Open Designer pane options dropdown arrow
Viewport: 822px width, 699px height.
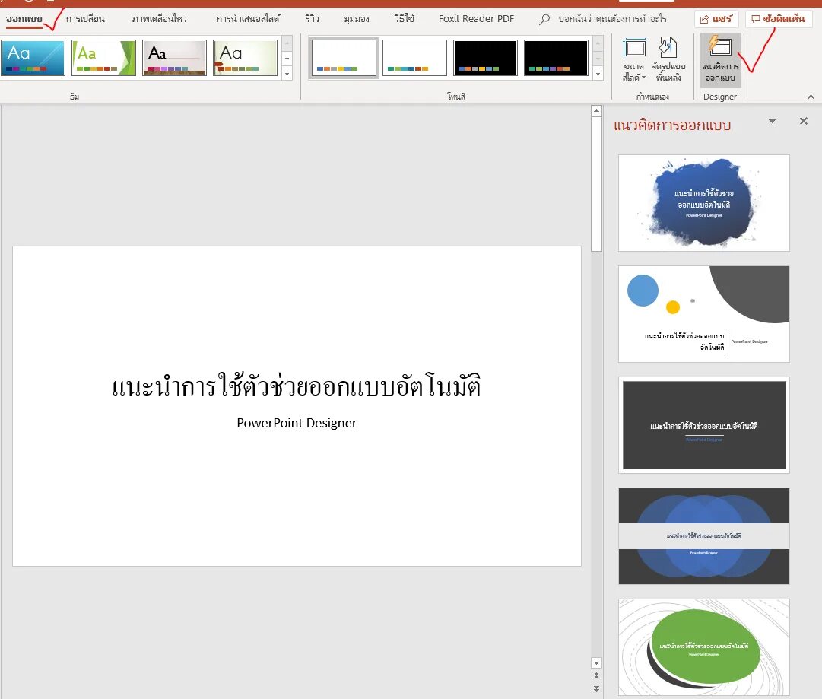(x=772, y=121)
